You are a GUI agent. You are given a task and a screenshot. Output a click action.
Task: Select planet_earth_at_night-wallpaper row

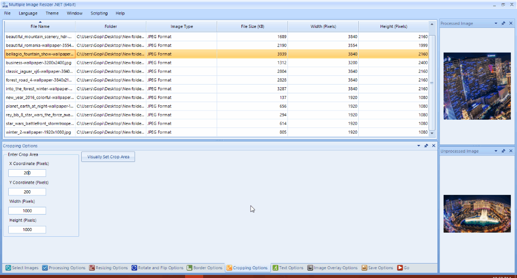[x=217, y=106]
